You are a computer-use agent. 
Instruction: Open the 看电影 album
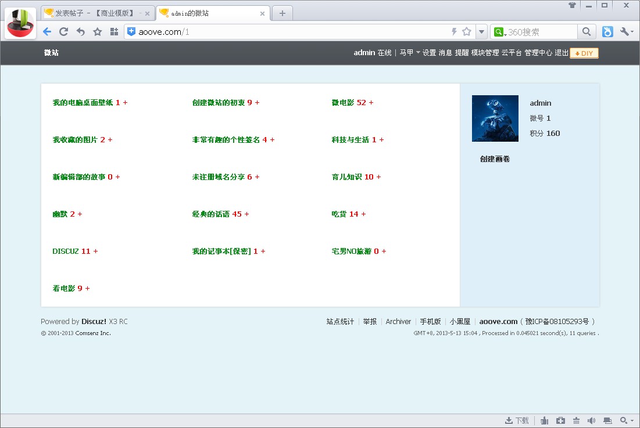click(x=64, y=288)
